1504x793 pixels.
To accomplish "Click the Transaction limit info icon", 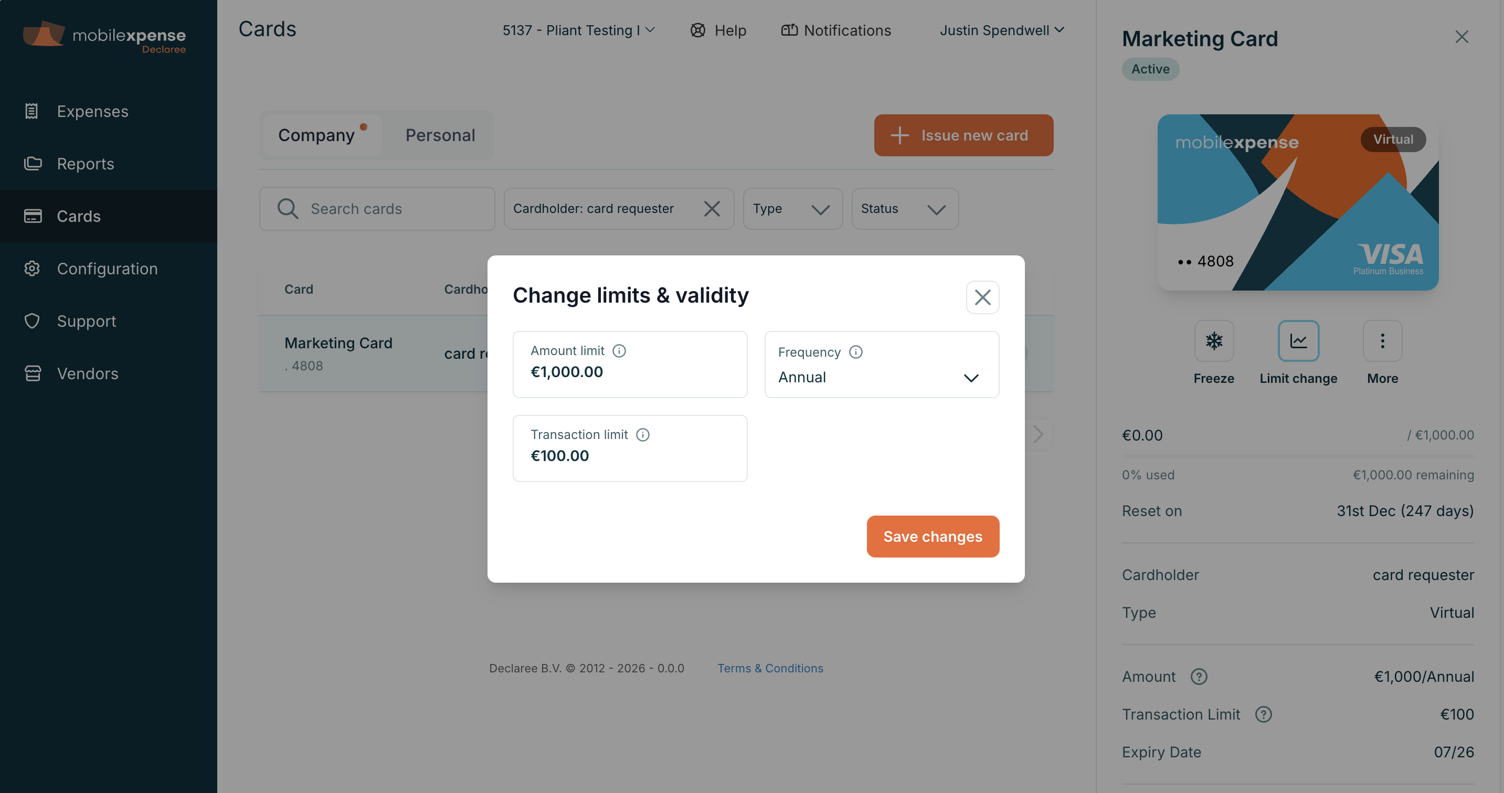I will point(642,435).
